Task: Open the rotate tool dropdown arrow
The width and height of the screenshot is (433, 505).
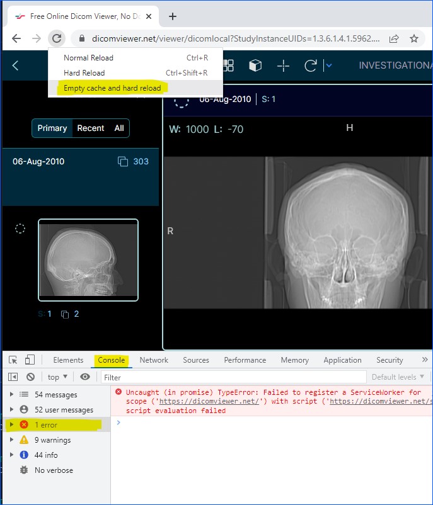Action: [x=328, y=65]
